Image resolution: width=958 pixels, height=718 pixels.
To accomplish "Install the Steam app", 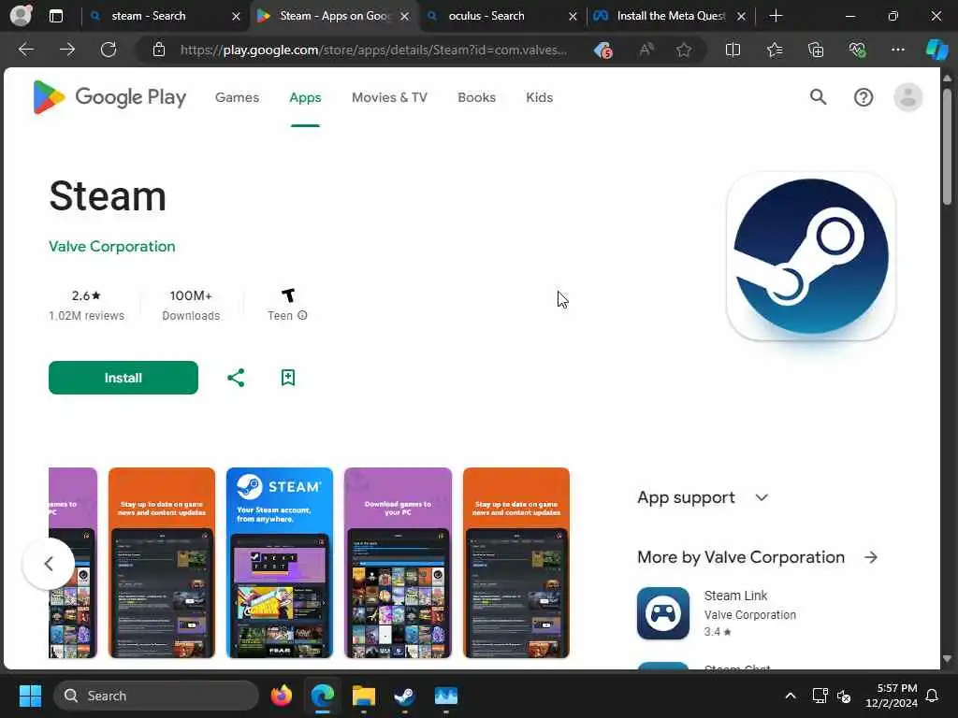I will (x=123, y=378).
